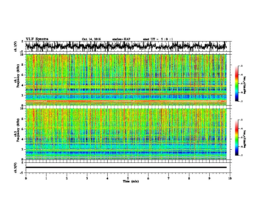Click the ch.2 spectrogram color scale bar
This screenshot has height=200, width=259.
click(x=237, y=138)
